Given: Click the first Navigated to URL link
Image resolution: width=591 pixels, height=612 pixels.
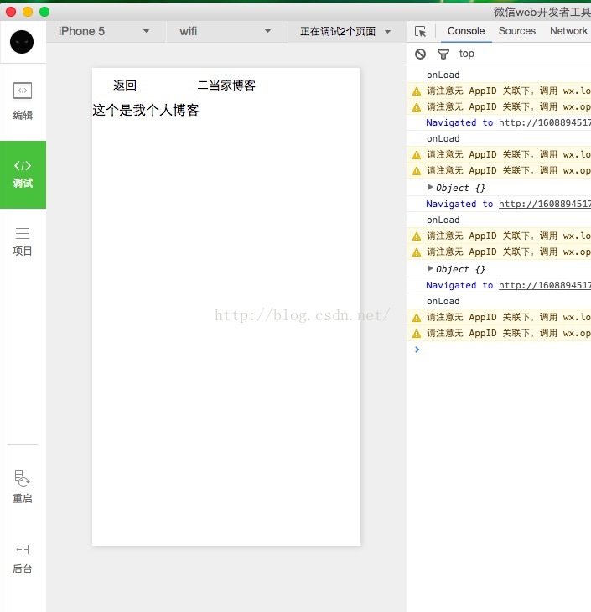Looking at the screenshot, I should click(x=544, y=122).
